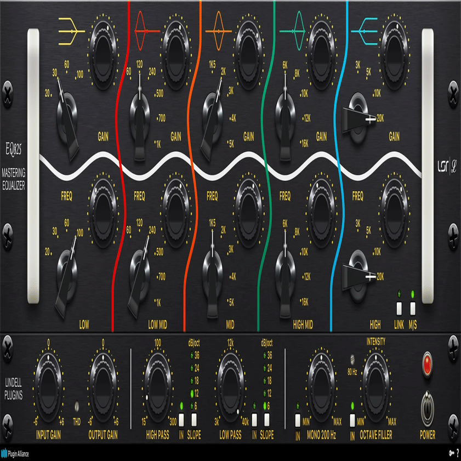Toggle the LOW PASS IN button
461x461 pixels.
(x=254, y=420)
